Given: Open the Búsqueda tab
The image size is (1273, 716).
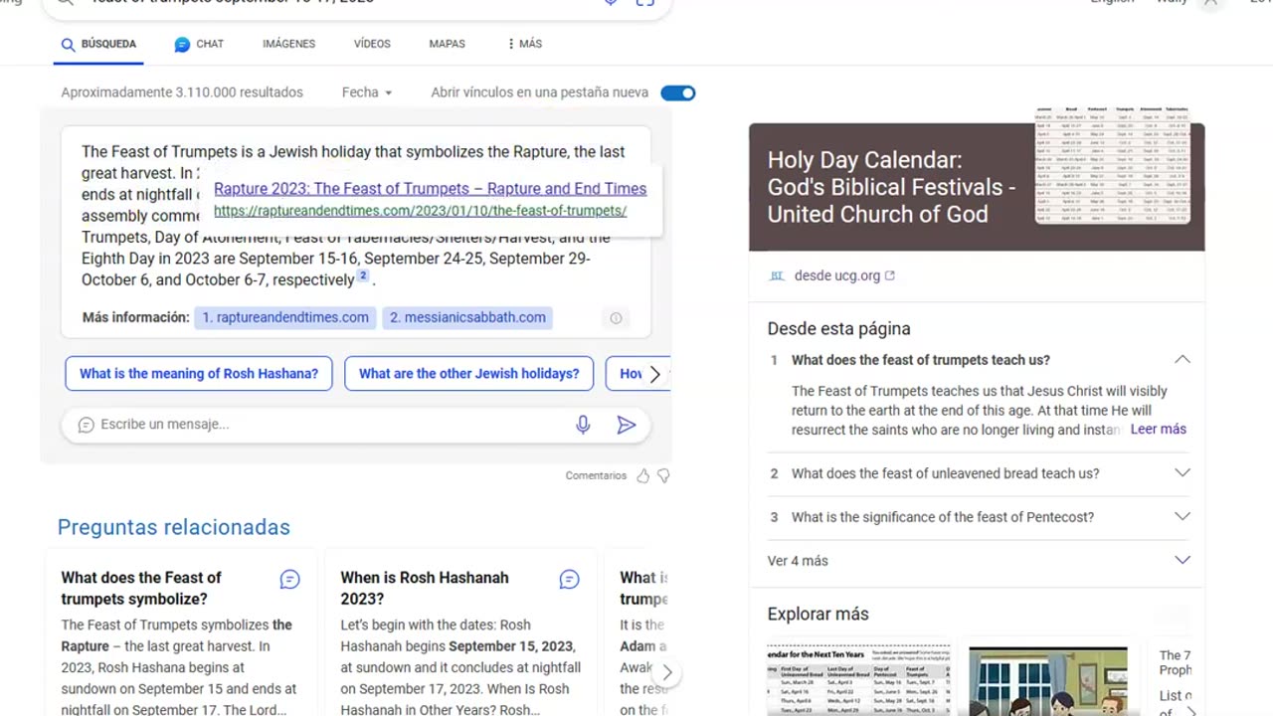Looking at the screenshot, I should click(x=98, y=44).
